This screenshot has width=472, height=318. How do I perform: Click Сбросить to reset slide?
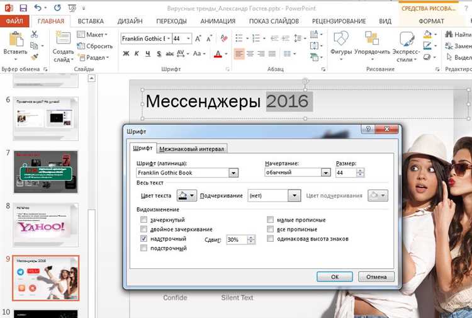(95, 46)
